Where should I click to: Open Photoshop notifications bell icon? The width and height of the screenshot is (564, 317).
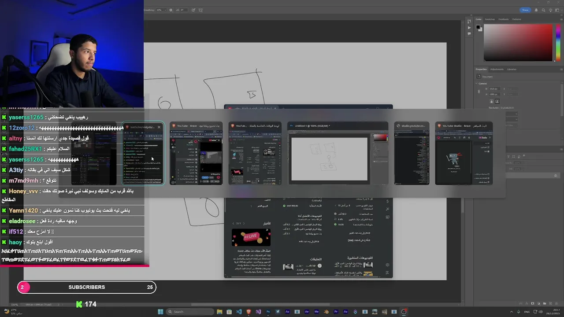tap(536, 10)
